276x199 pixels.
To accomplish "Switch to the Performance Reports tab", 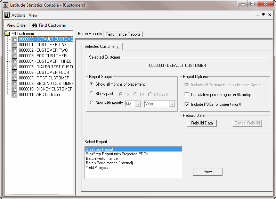I will tap(123, 34).
